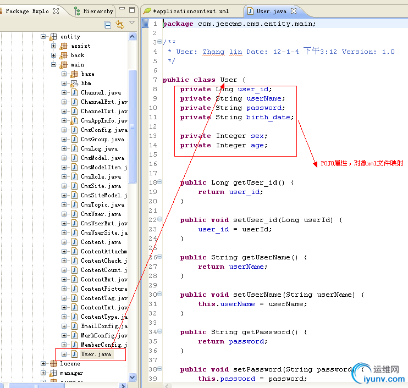
Task: Click the CmsUser.java file icon
Action: click(74, 214)
